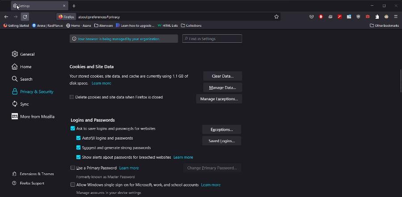
Task: Click the Clear Data... button
Action: pos(222,76)
